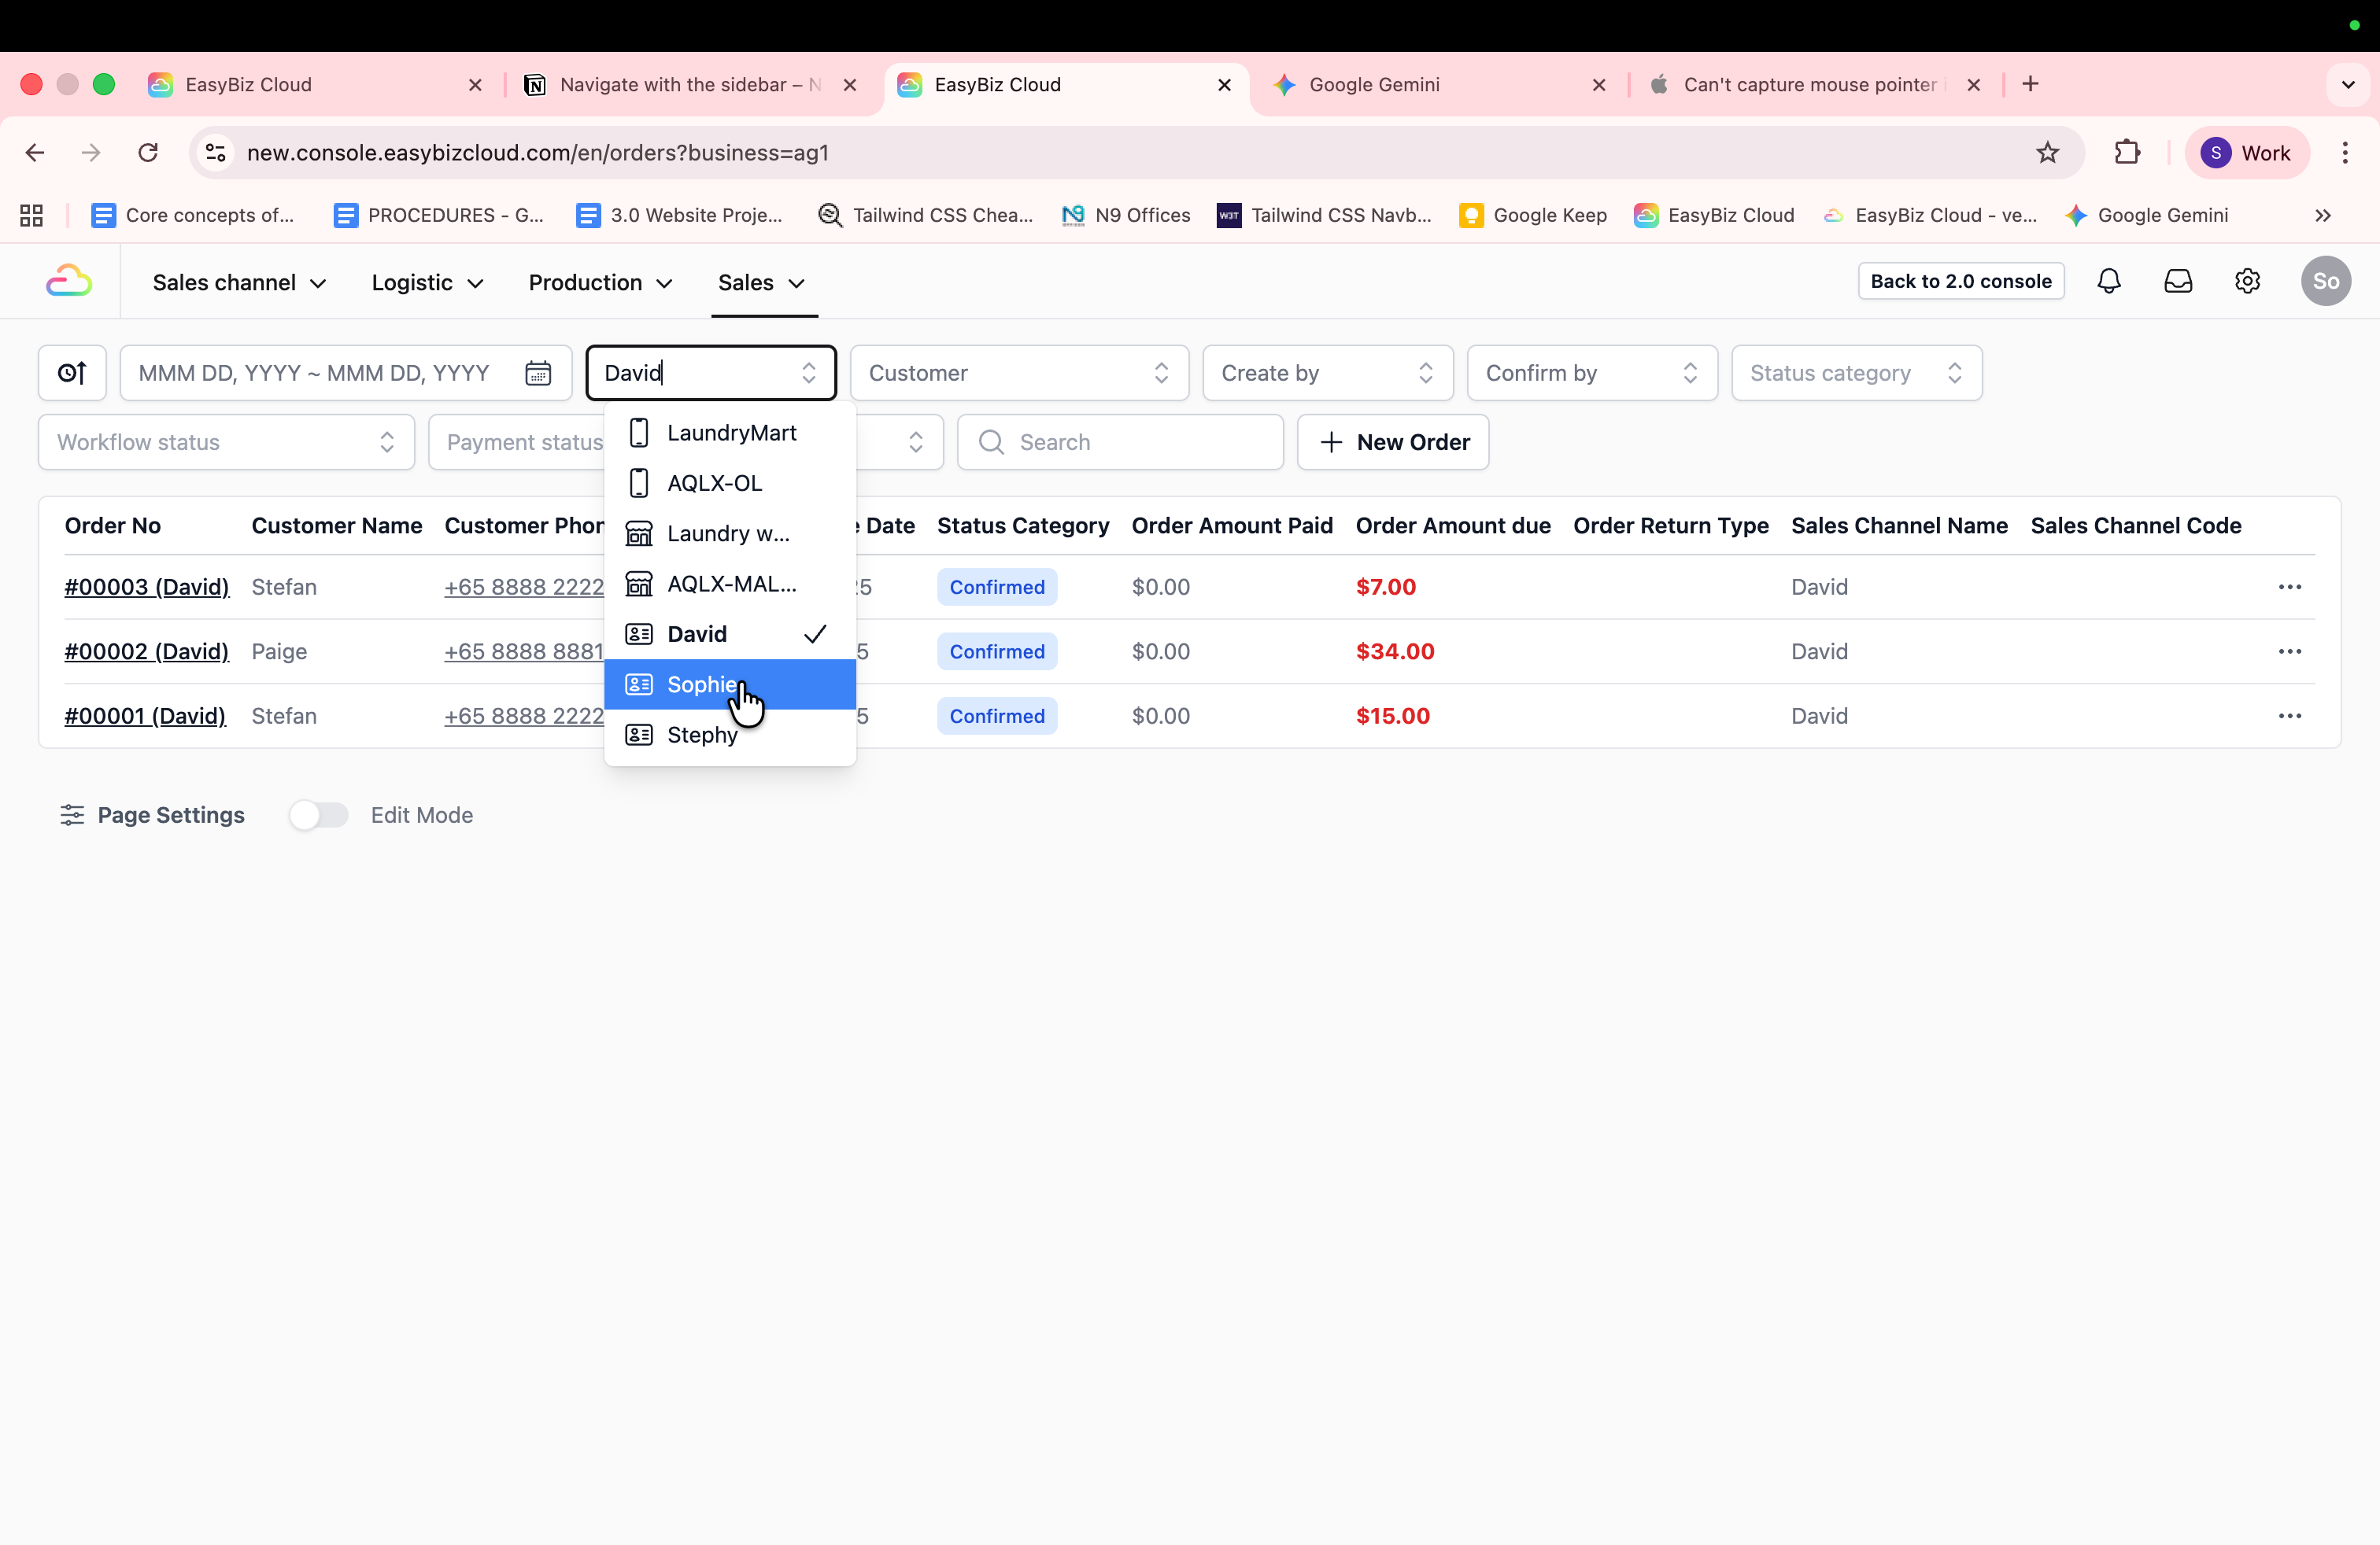
Task: Open the Production menu
Action: coord(600,283)
